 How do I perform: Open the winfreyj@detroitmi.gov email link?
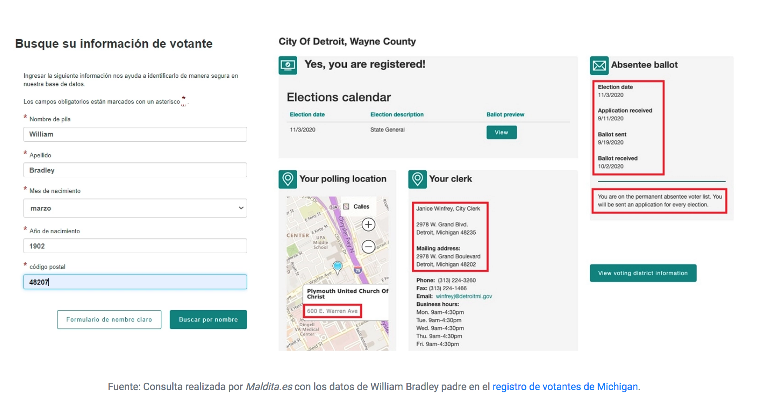coord(464,296)
